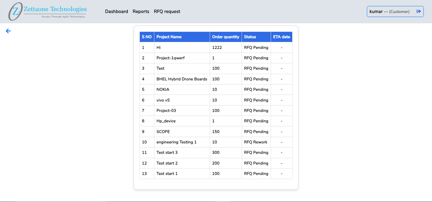This screenshot has height=202, width=432.
Task: Click the logout icon beside kumar
Action: [x=419, y=11]
